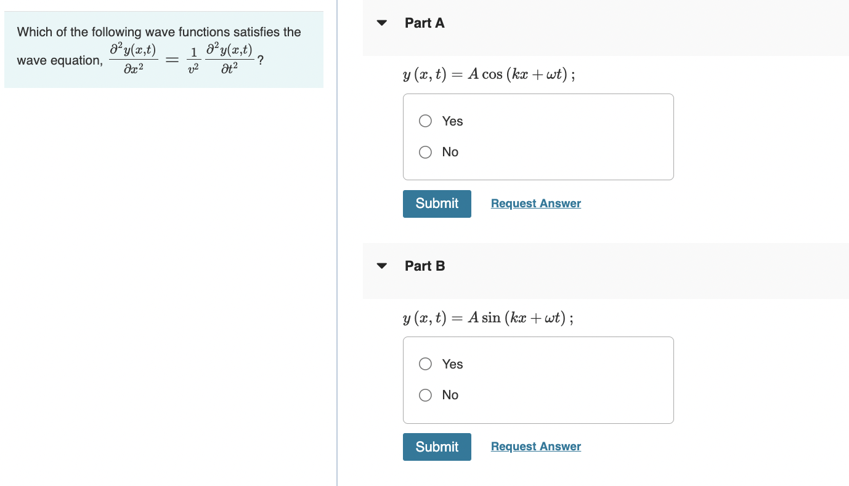Click the A cos(kx + ωt) equation
This screenshot has height=486, width=849.
pyautogui.click(x=489, y=75)
